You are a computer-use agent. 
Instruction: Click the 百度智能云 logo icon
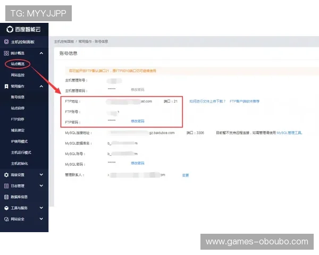10,30
